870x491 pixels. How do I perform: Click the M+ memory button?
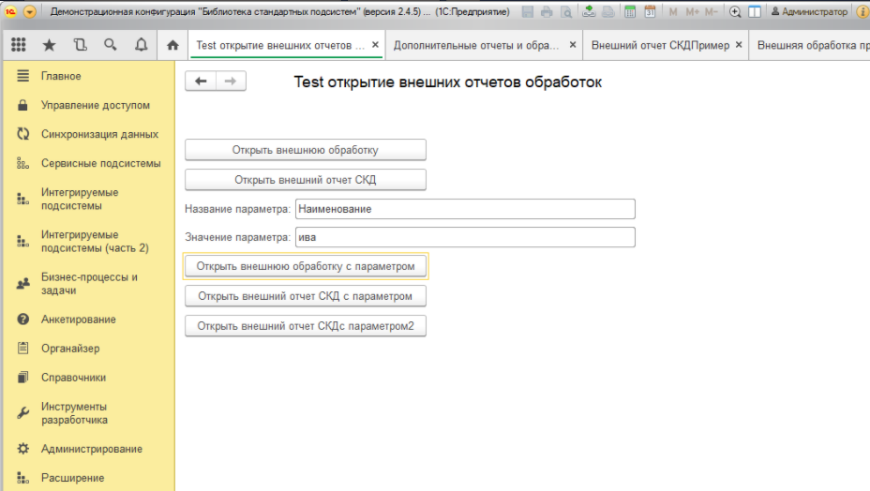[x=692, y=11]
